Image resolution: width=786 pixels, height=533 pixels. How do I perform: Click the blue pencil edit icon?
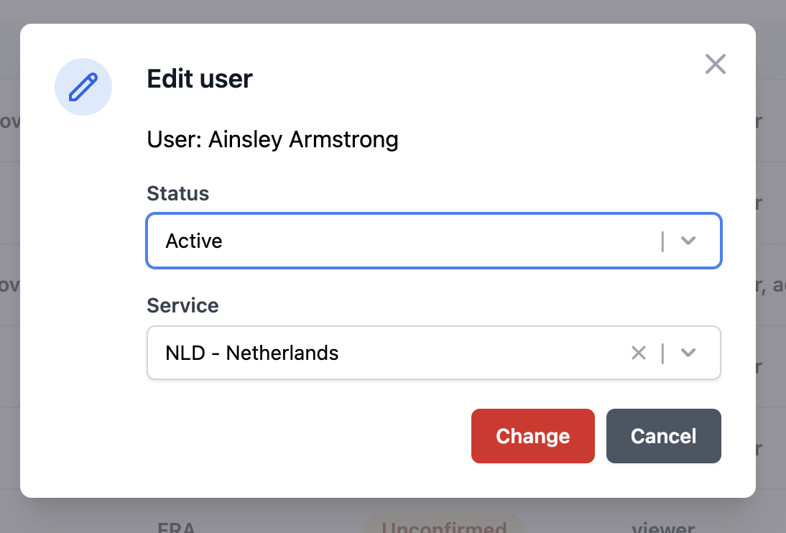tap(83, 87)
